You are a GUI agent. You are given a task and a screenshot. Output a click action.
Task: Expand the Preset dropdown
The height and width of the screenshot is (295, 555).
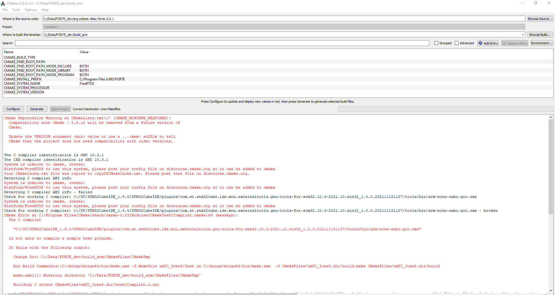pyautogui.click(x=523, y=27)
